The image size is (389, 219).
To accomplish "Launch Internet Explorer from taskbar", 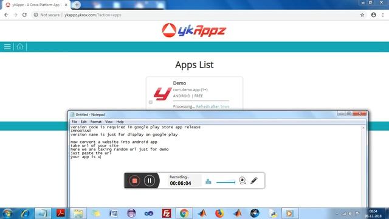I will 25,214.
